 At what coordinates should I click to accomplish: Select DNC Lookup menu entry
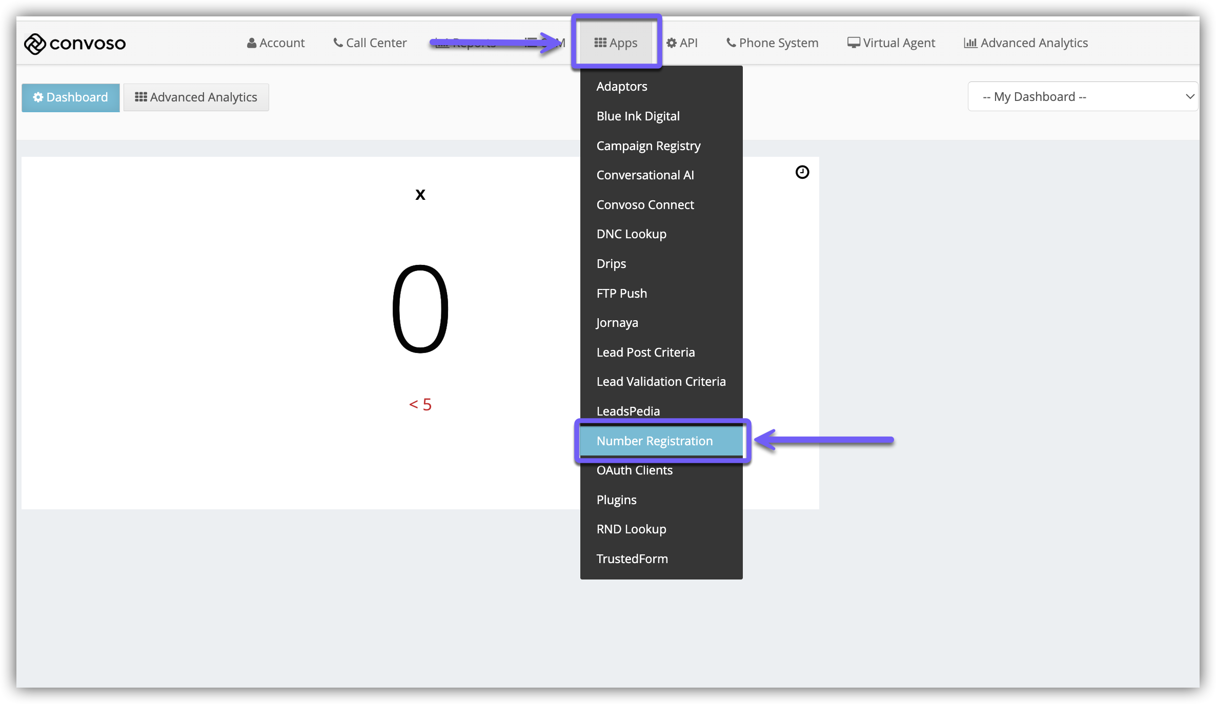click(x=631, y=234)
